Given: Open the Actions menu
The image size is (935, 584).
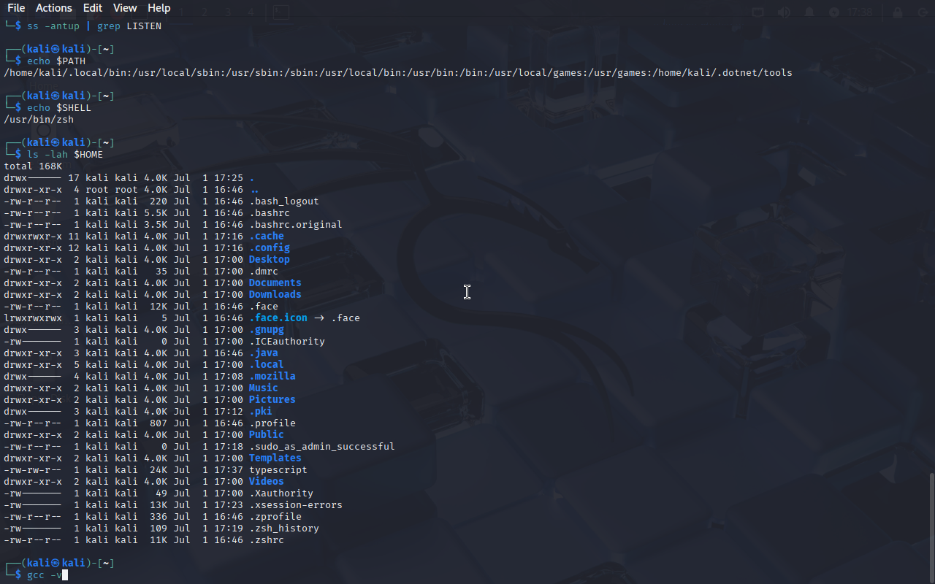Looking at the screenshot, I should [x=54, y=8].
